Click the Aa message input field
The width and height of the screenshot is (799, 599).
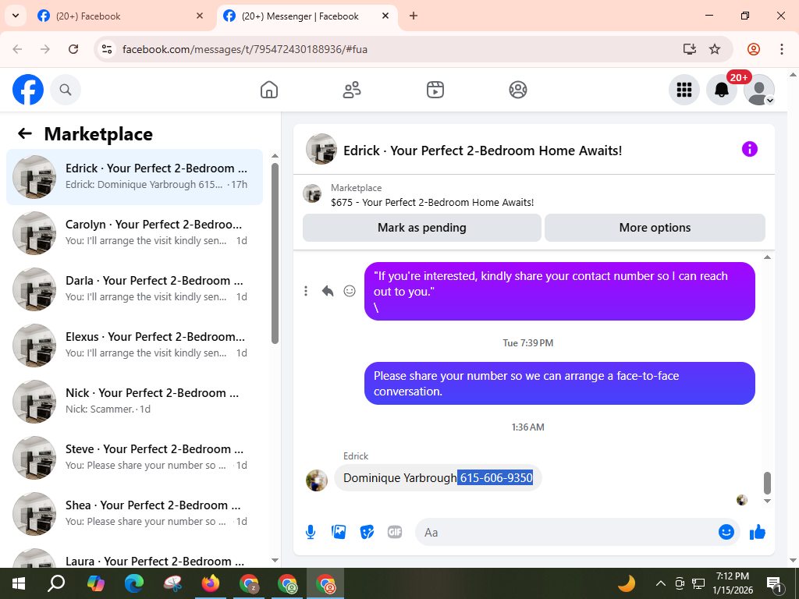(x=566, y=532)
